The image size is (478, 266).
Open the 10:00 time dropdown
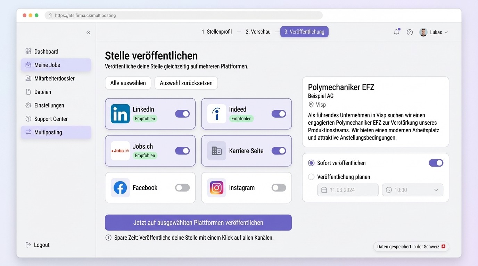point(413,190)
